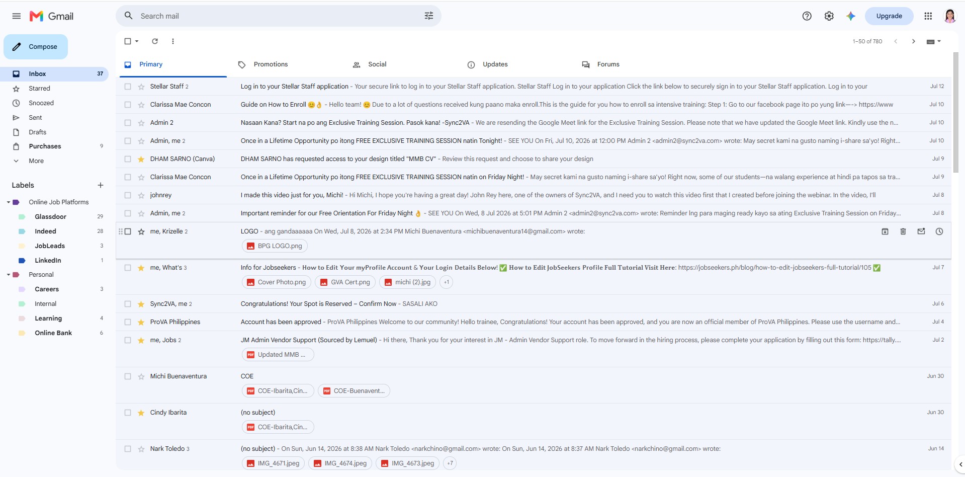Create a new label with plus icon
The height and width of the screenshot is (477, 965).
coord(101,185)
